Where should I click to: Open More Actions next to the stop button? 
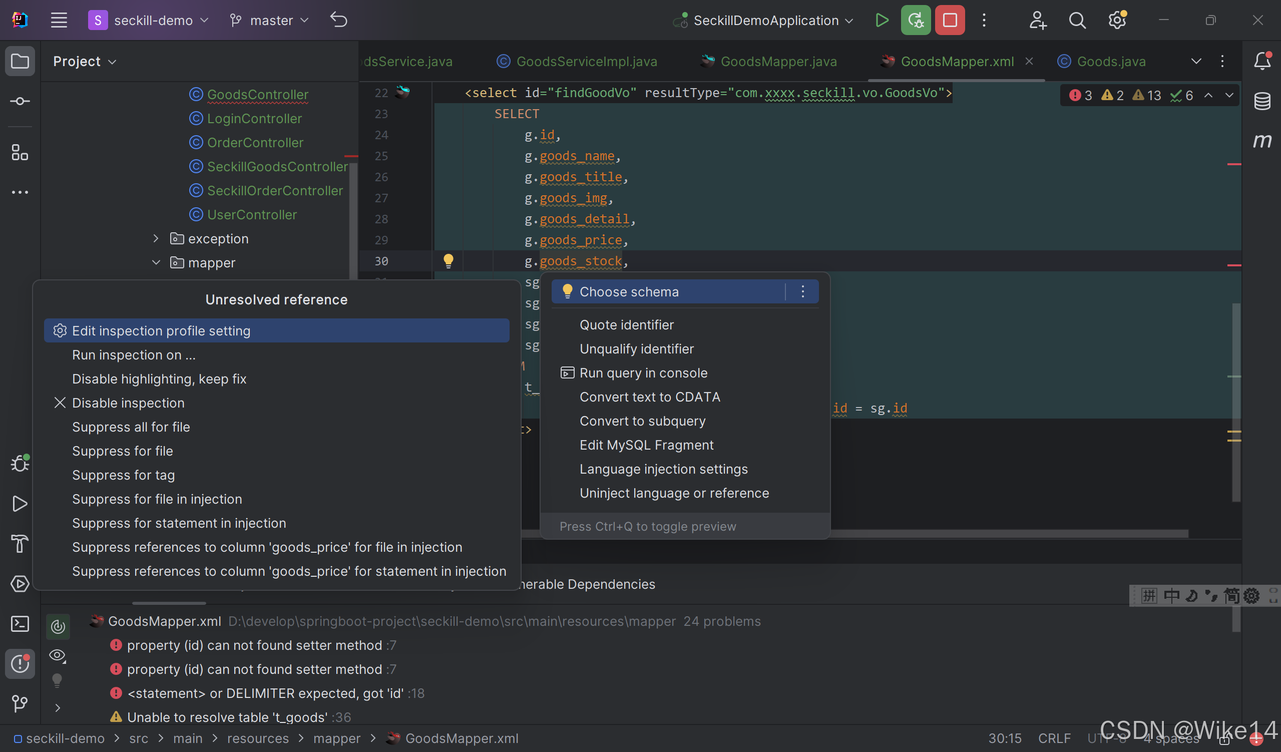pos(984,21)
